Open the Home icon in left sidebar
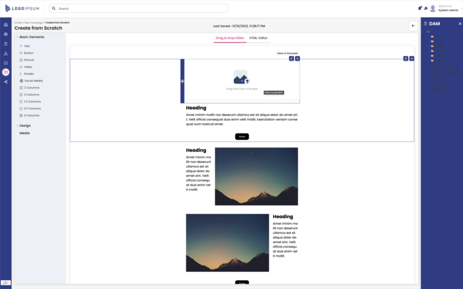 [x=6, y=24]
